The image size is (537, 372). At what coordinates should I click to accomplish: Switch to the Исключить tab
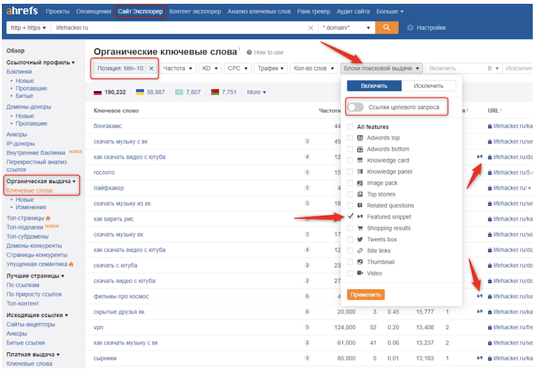pos(428,86)
